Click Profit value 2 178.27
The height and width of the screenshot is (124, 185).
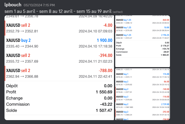(x=165, y=46)
